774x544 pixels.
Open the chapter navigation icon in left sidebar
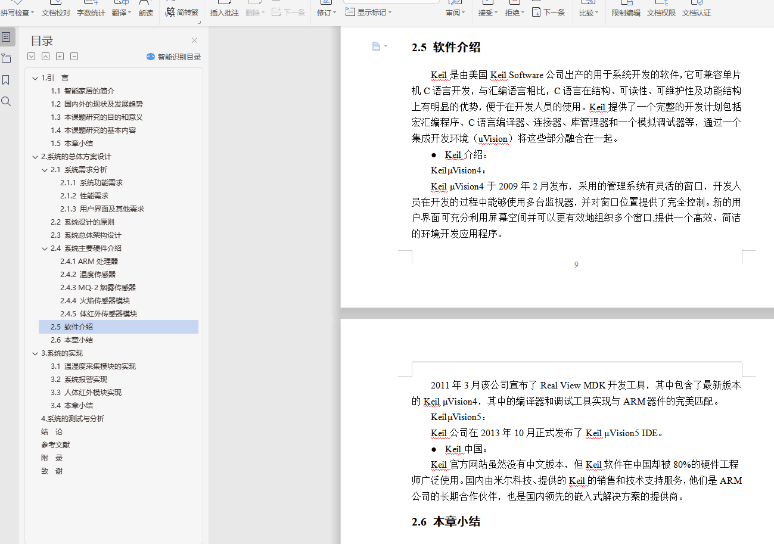(x=7, y=58)
